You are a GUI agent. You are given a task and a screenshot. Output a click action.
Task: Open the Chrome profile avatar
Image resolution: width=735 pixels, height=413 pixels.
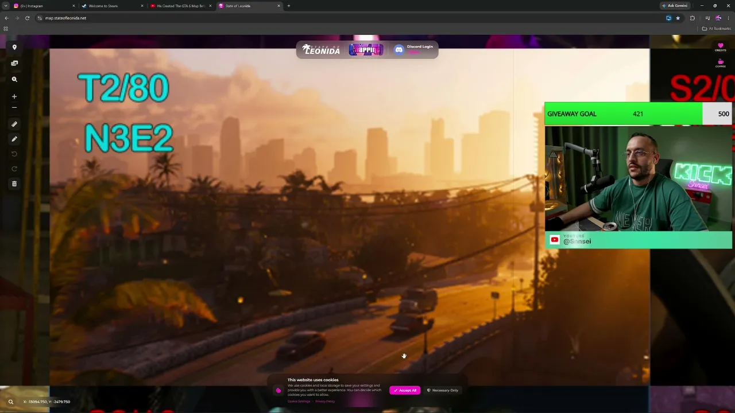point(718,18)
